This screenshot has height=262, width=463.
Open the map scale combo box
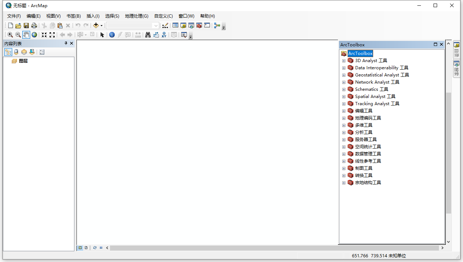[x=133, y=25]
